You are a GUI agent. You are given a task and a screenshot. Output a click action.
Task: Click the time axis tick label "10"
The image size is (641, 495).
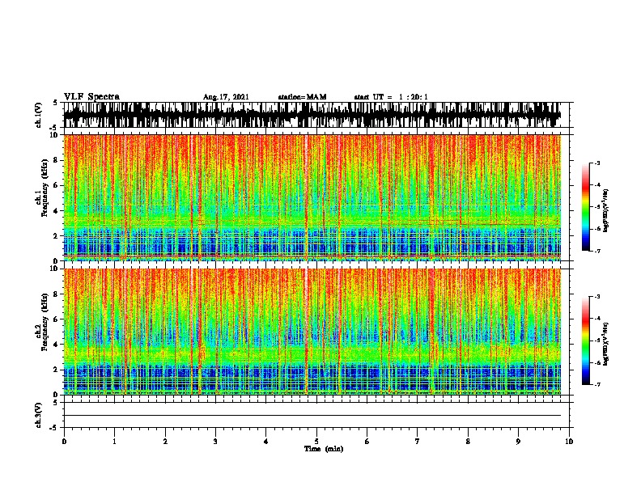(x=569, y=442)
